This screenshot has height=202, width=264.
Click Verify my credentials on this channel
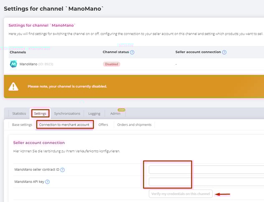click(x=180, y=194)
